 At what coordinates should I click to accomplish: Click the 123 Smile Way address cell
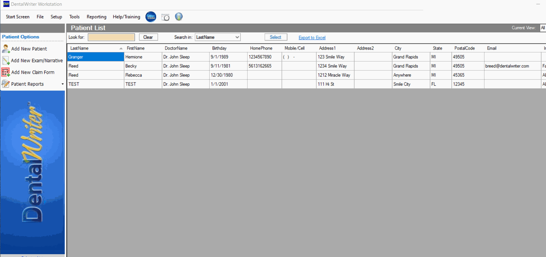[335, 57]
